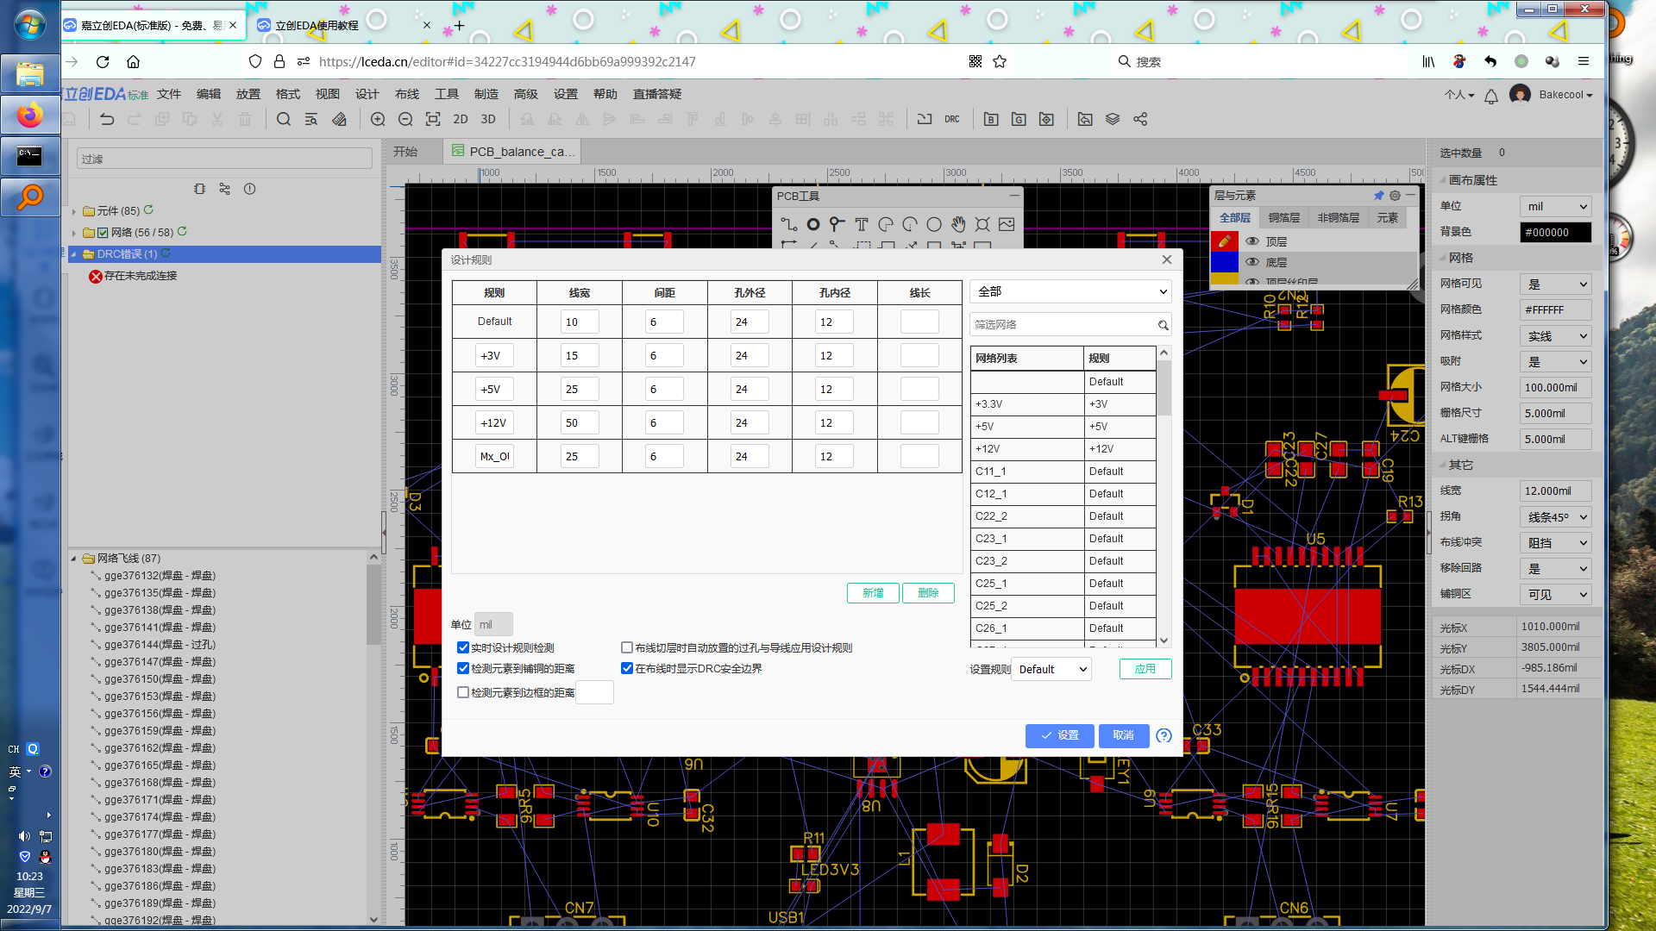Select the hand pan tool in PCB工具
The height and width of the screenshot is (931, 1656).
[x=958, y=225]
